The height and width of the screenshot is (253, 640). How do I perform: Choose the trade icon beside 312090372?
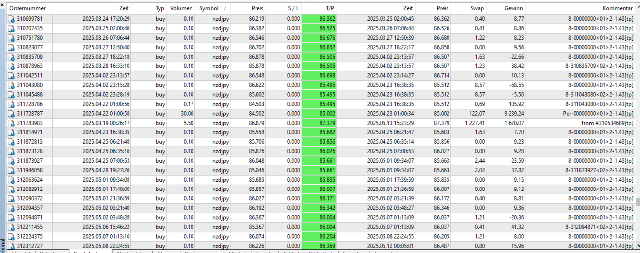tap(11, 198)
